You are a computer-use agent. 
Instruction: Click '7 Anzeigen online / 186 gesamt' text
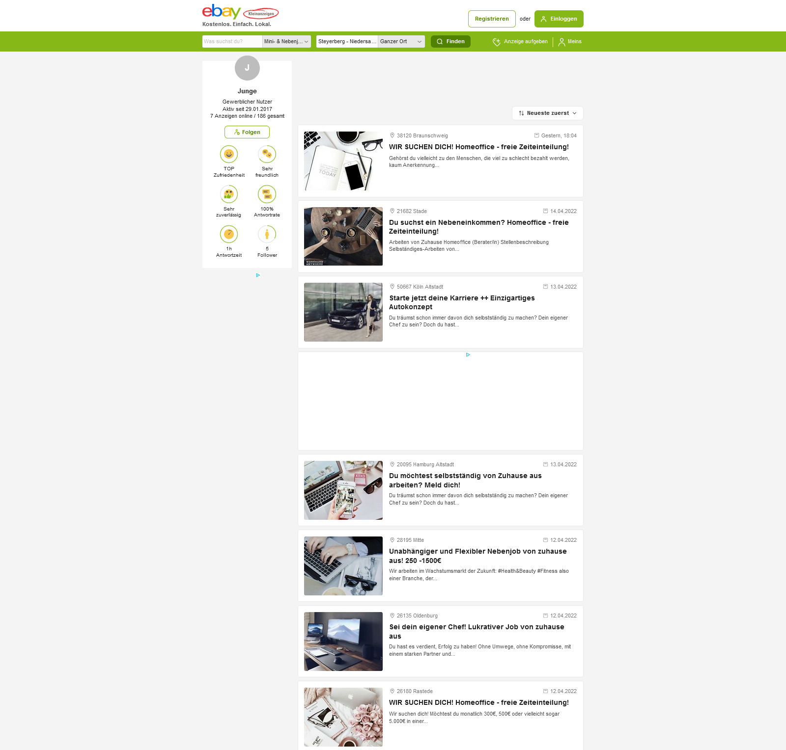247,116
